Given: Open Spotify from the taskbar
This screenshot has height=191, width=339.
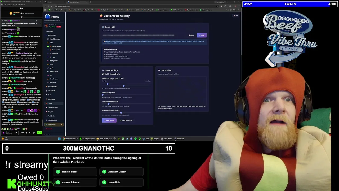Looking at the screenshot, I should point(135,138).
